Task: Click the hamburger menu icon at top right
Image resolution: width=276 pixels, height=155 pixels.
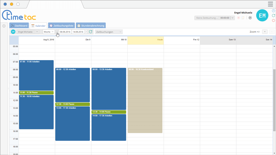Action: point(270,4)
